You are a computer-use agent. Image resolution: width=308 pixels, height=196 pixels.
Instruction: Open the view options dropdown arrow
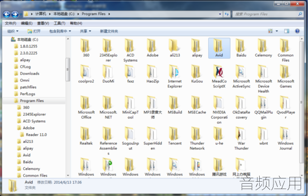[x=277, y=31]
